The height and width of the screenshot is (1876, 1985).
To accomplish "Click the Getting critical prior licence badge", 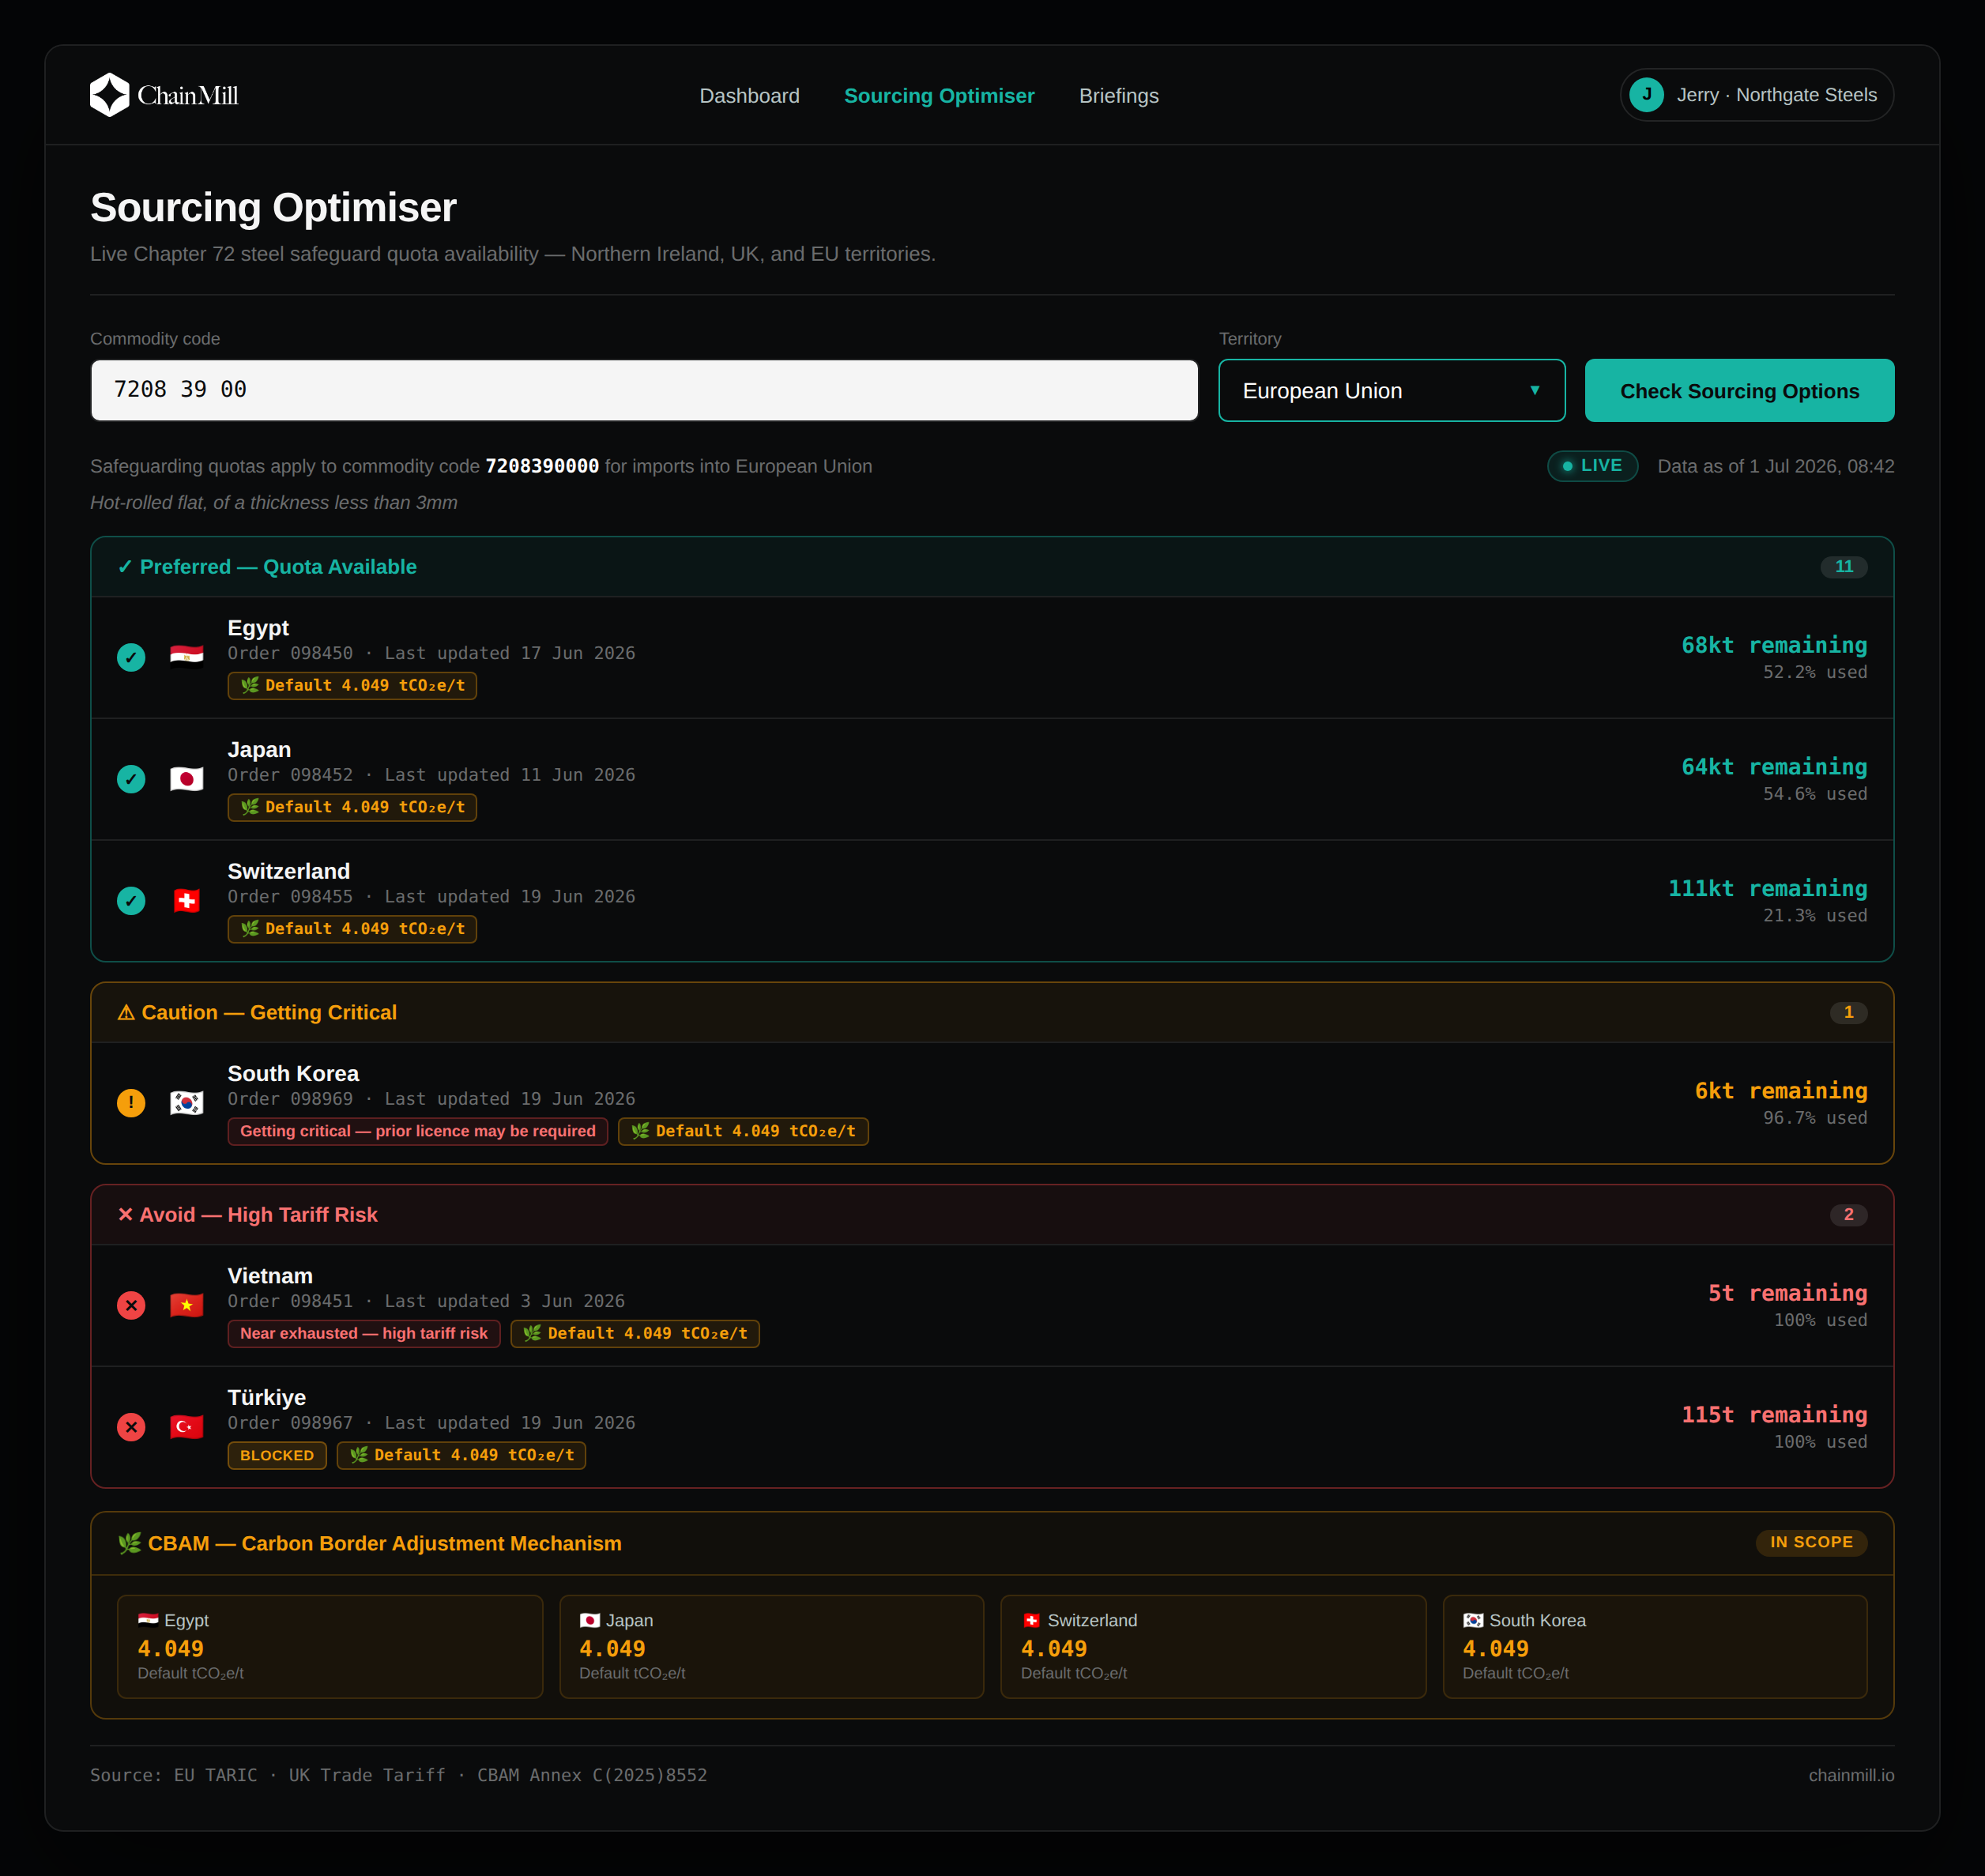I will pos(418,1131).
